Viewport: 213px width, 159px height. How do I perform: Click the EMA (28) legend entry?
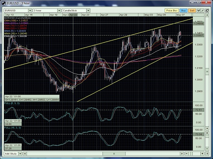(15, 28)
